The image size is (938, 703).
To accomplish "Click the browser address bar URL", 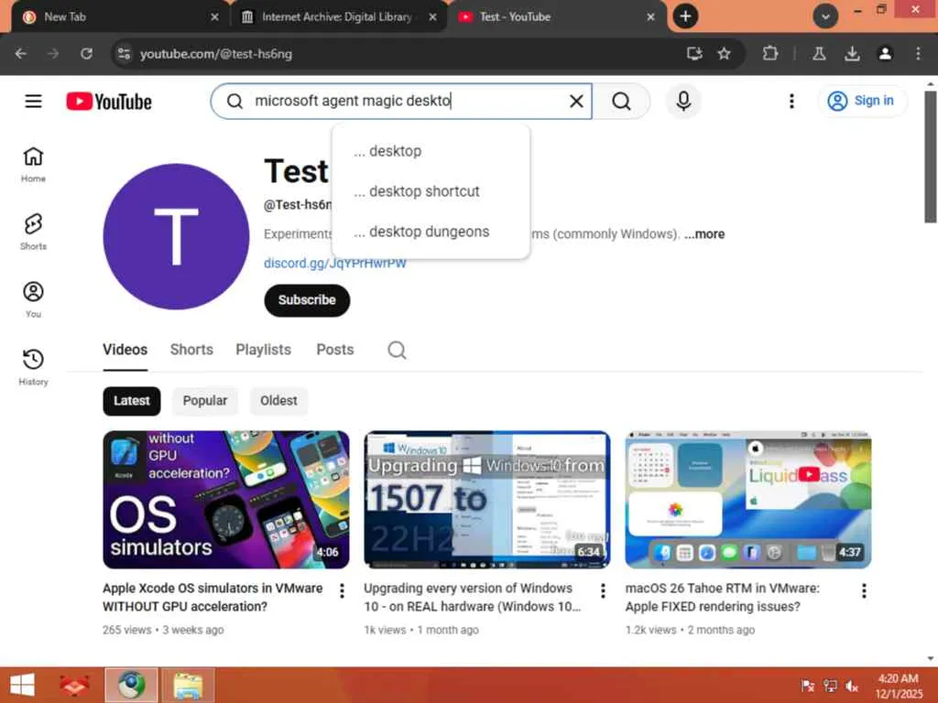I will click(x=216, y=54).
